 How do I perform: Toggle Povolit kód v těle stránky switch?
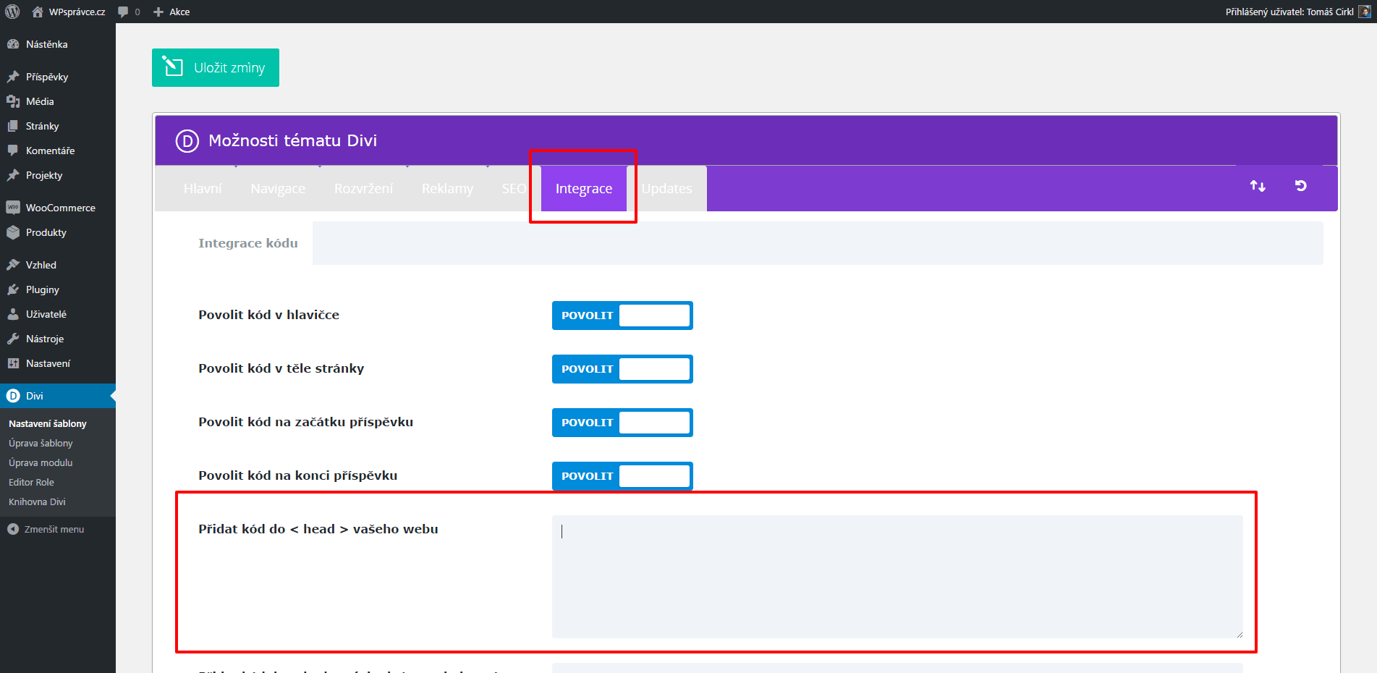pyautogui.click(x=622, y=369)
